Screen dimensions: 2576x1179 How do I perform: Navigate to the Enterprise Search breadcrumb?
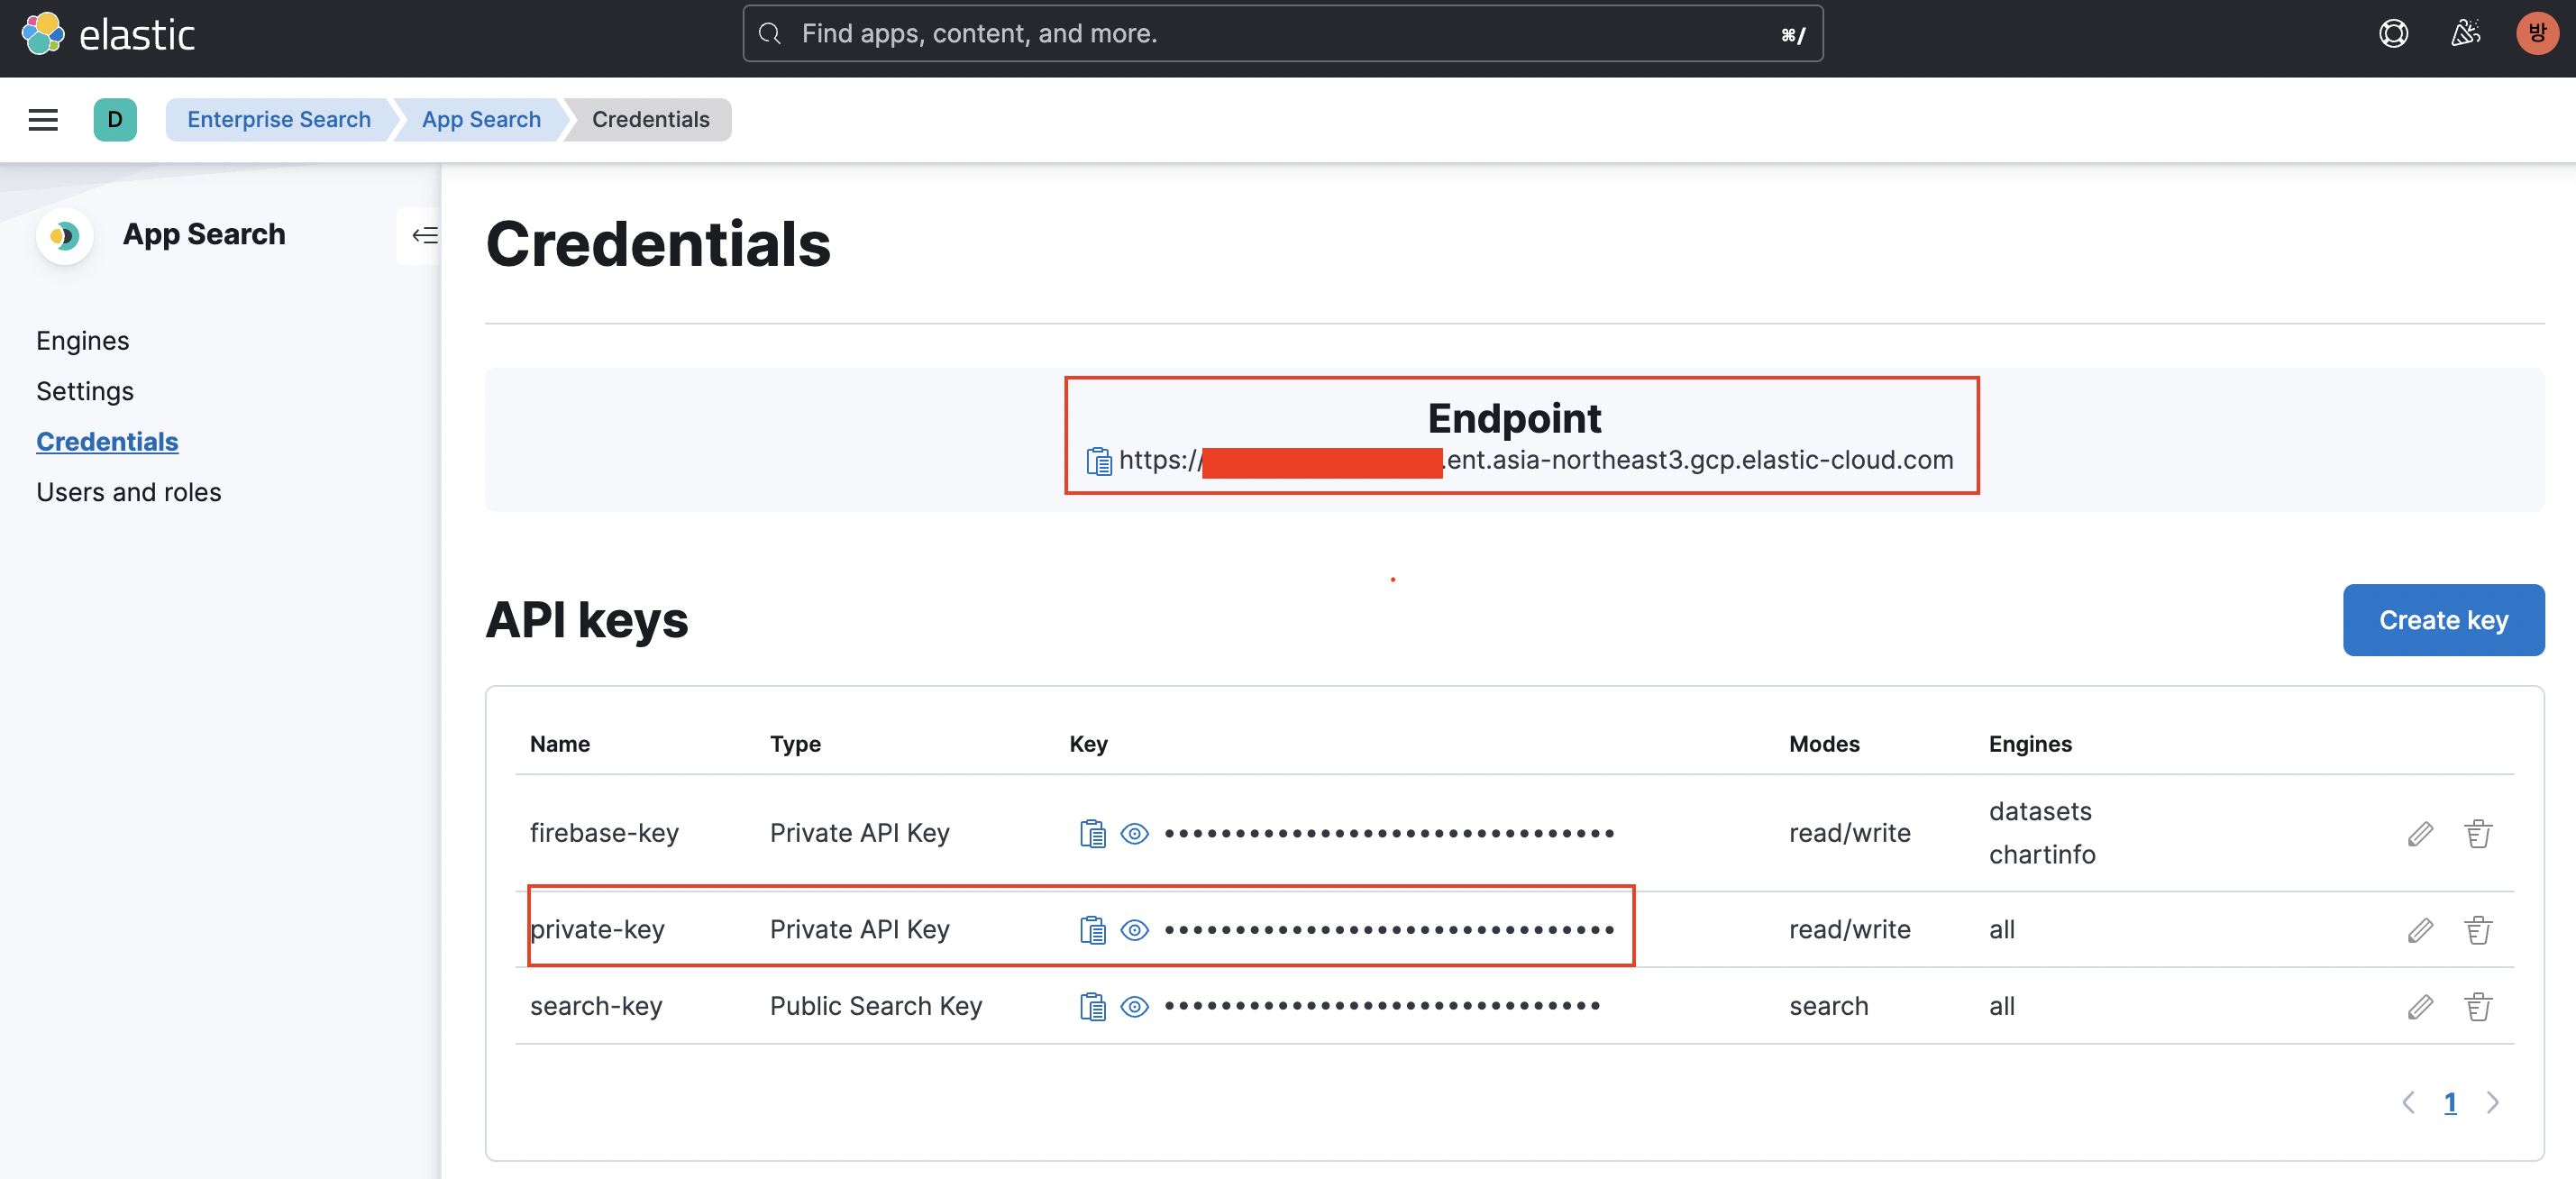[278, 120]
